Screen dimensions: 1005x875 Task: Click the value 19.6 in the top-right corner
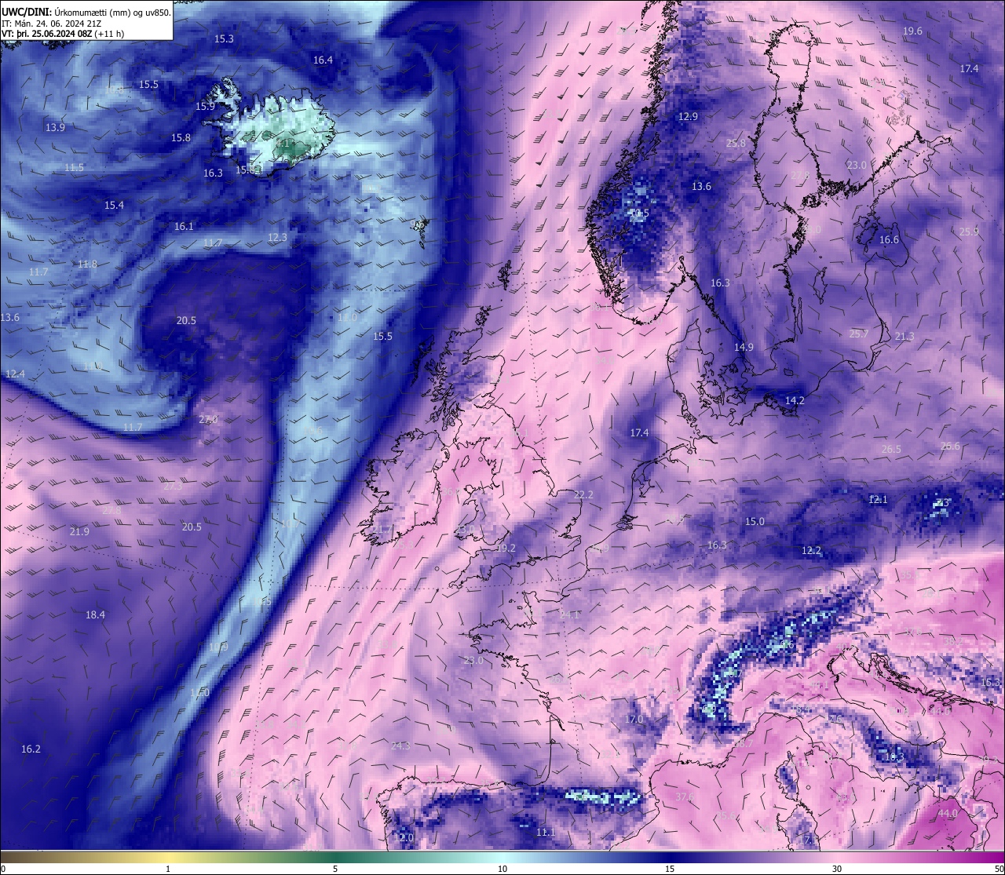click(912, 31)
